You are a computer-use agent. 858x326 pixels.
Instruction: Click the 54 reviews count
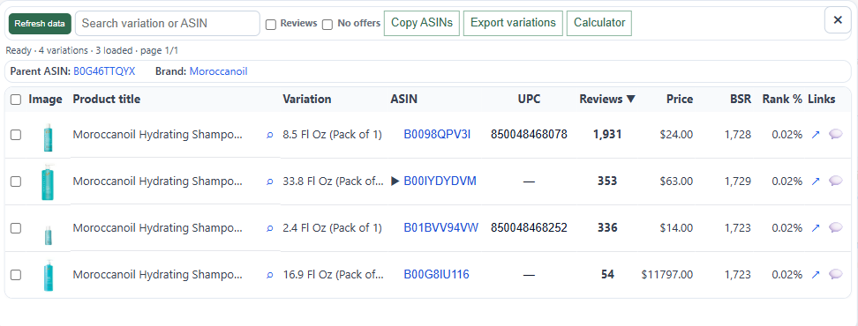[607, 274]
